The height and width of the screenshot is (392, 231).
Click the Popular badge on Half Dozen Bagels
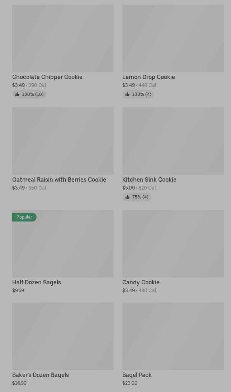tap(24, 217)
